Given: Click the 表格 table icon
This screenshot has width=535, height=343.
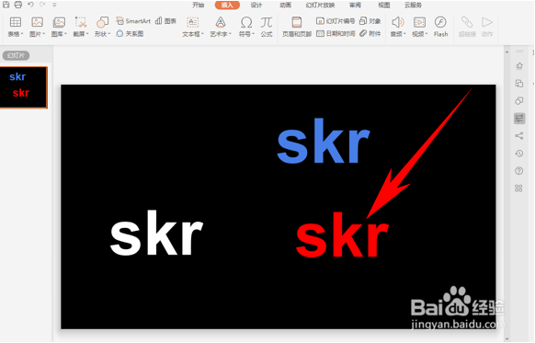Looking at the screenshot, I should (16, 22).
